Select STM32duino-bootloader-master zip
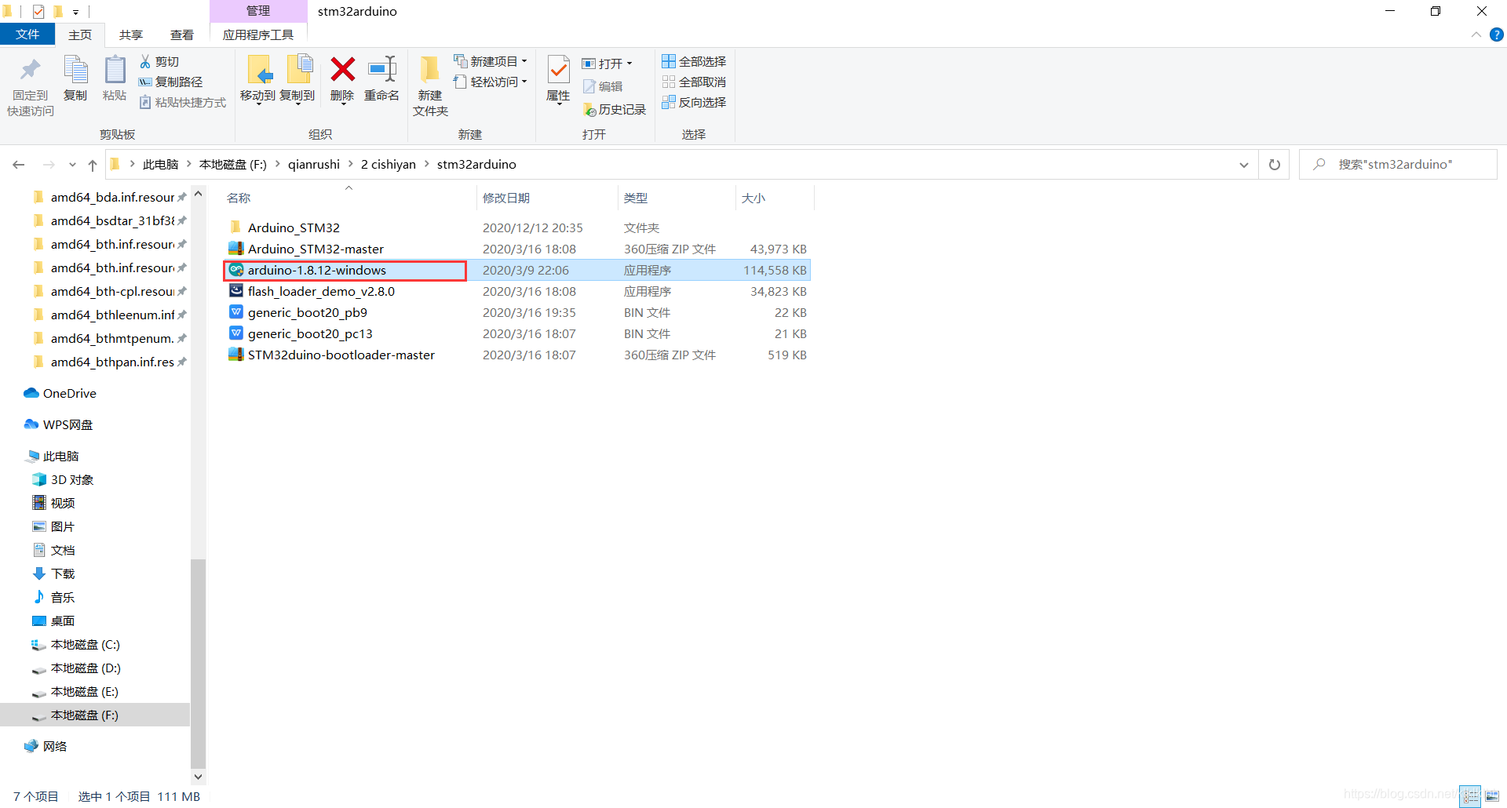Image resolution: width=1507 pixels, height=808 pixels. click(341, 355)
